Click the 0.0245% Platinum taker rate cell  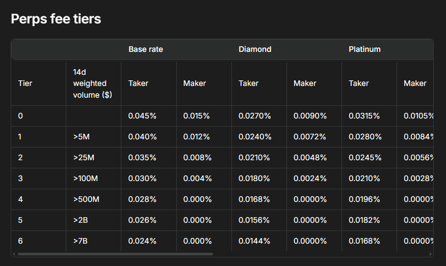click(x=365, y=158)
